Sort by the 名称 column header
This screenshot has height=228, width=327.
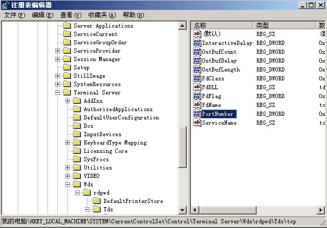point(222,25)
